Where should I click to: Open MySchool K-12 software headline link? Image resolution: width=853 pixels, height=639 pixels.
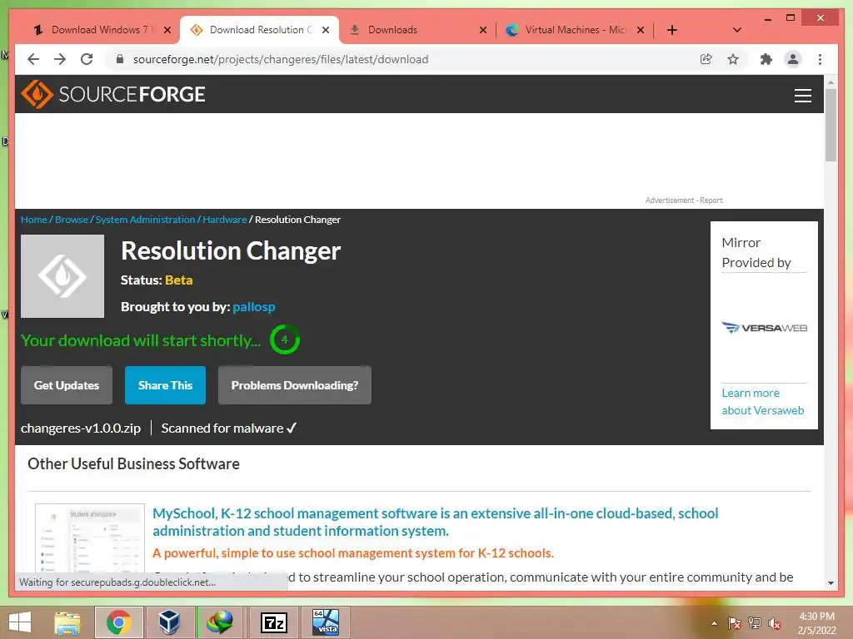point(435,522)
